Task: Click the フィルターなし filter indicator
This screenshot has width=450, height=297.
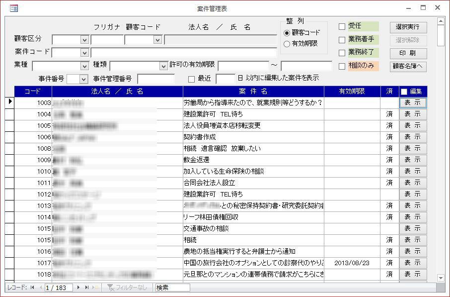Action: [127, 288]
